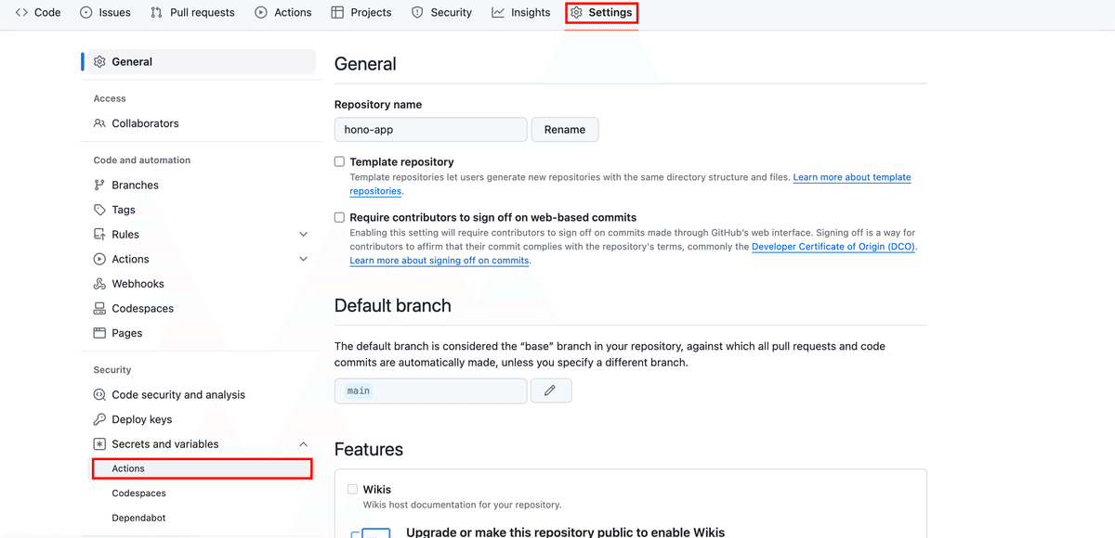This screenshot has height=538, width=1115.
Task: Switch to the Insights tab
Action: (x=521, y=13)
